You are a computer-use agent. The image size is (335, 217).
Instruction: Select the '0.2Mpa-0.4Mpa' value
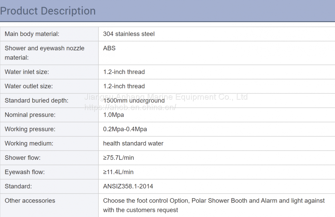coord(125,129)
